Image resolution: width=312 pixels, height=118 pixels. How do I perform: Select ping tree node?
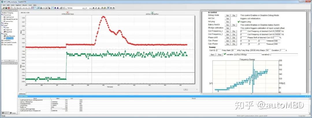coord(5,34)
